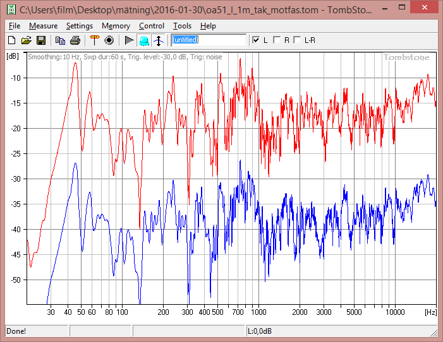Click the 30 Hz frequency axis label
This screenshot has width=443, height=342.
(x=51, y=312)
